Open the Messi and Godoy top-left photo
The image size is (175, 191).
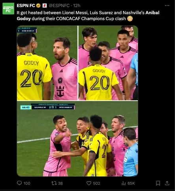[47, 63]
